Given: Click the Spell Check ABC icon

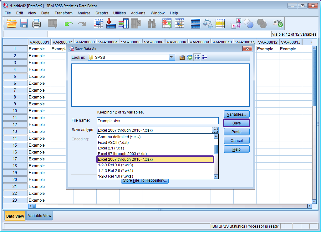Looking at the screenshot, I should [x=278, y=23].
